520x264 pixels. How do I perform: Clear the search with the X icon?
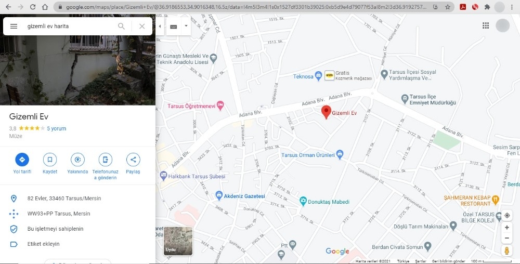pyautogui.click(x=142, y=26)
